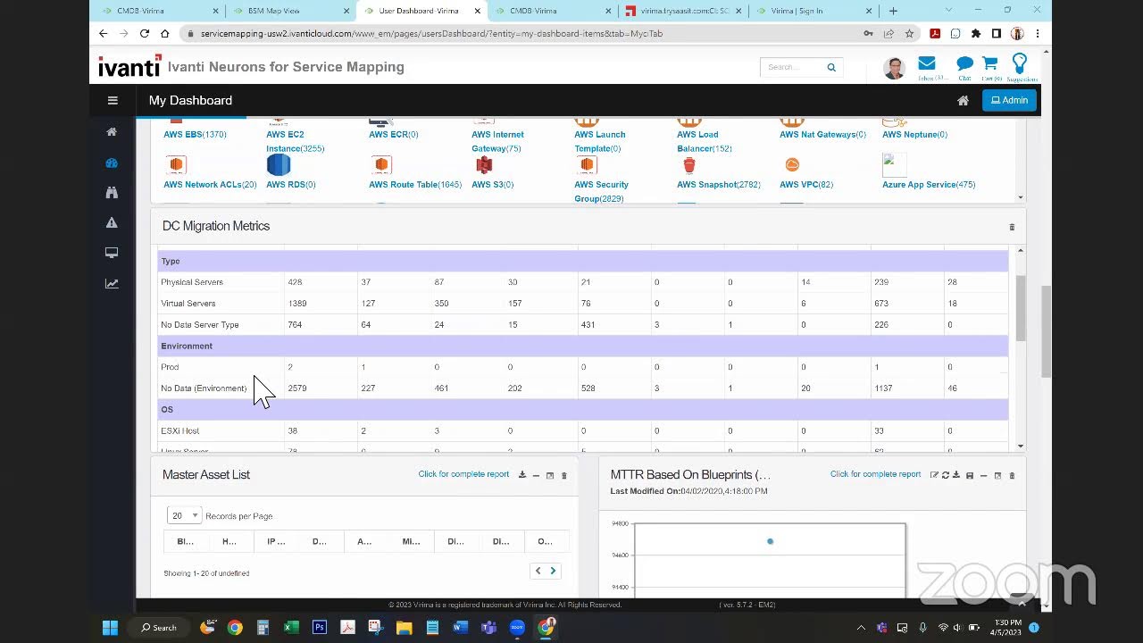Image resolution: width=1143 pixels, height=643 pixels.
Task: Click the data point on MTTR chart
Action: 770,541
